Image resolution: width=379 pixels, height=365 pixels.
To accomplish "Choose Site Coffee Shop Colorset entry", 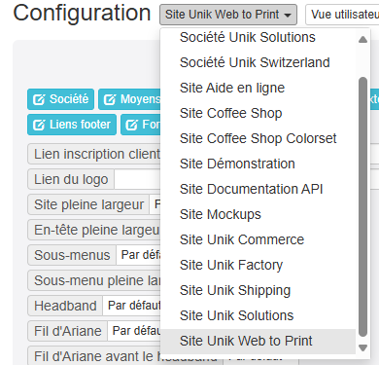I will (258, 138).
